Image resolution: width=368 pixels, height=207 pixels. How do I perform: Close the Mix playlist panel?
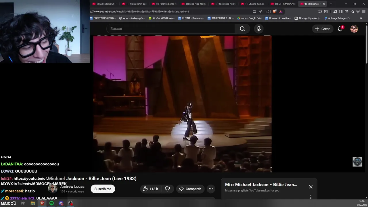311,187
